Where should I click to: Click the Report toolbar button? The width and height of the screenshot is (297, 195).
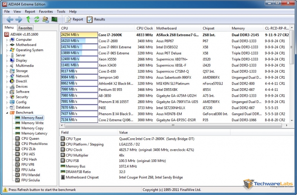point(74,19)
